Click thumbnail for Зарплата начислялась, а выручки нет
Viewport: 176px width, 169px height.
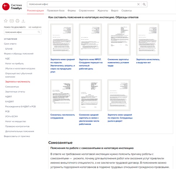coord(148,39)
